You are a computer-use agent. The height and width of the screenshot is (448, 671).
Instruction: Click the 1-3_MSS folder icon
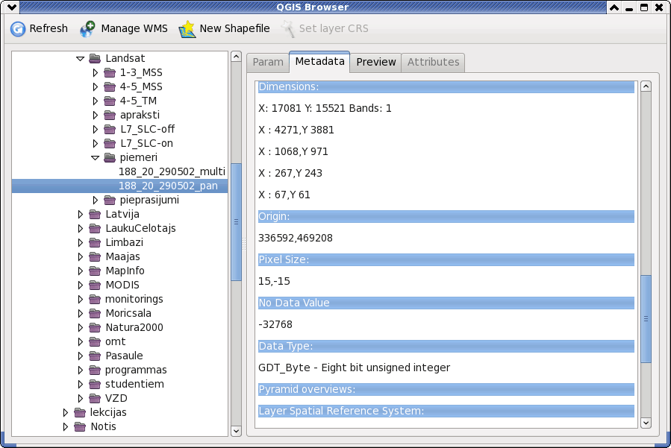[110, 72]
